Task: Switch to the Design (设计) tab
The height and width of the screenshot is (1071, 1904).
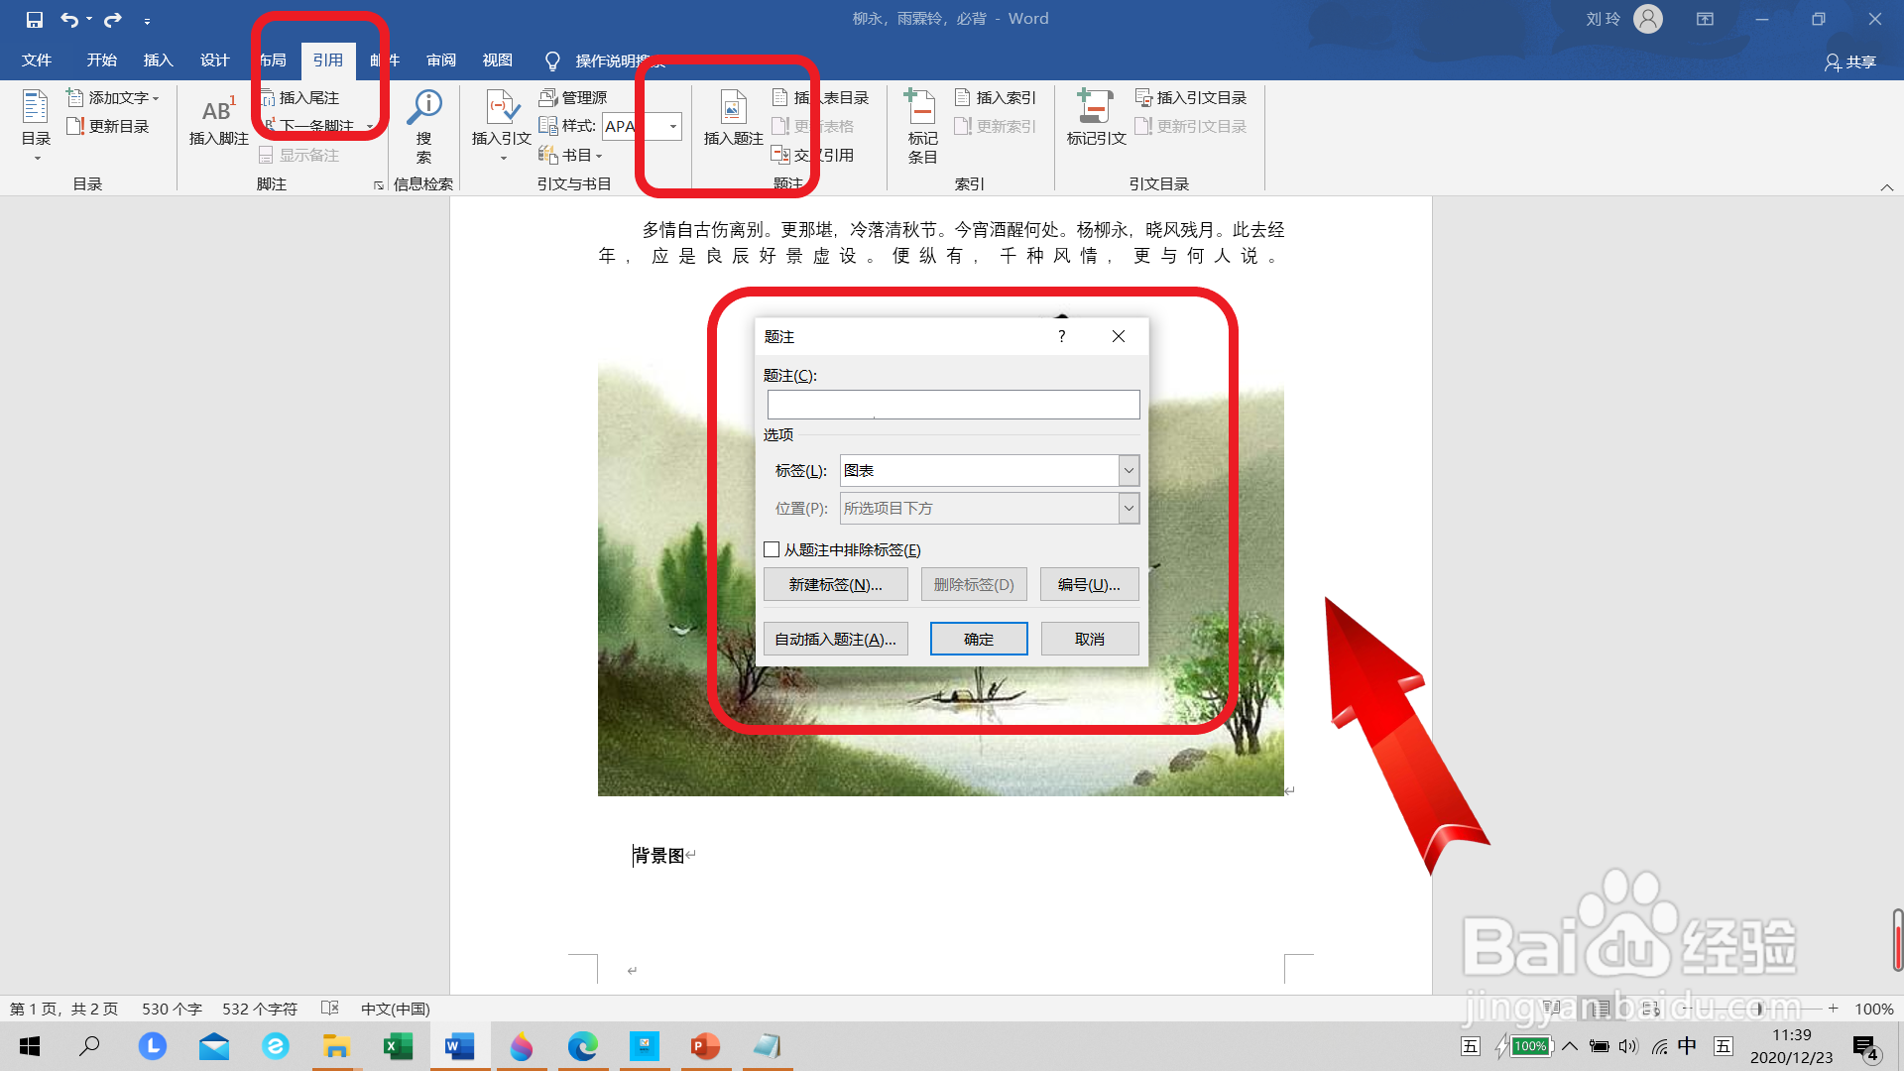Action: [214, 60]
